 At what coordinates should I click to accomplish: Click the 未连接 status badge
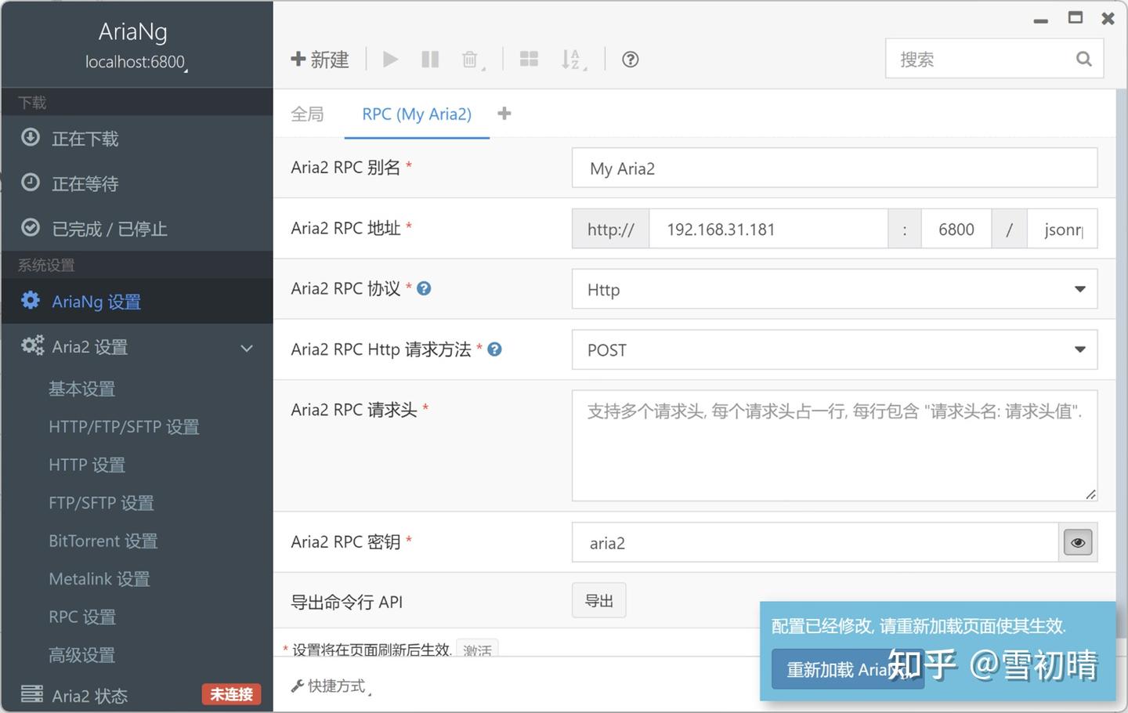point(230,694)
